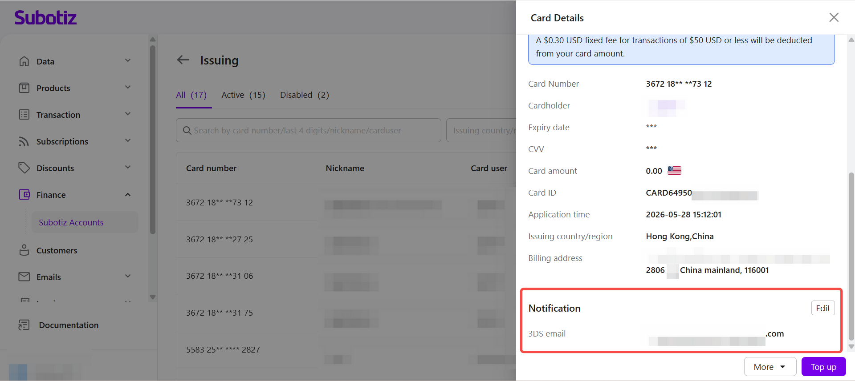Go back using the arrow beside Issuing
Image resolution: width=855 pixels, height=381 pixels.
[183, 60]
